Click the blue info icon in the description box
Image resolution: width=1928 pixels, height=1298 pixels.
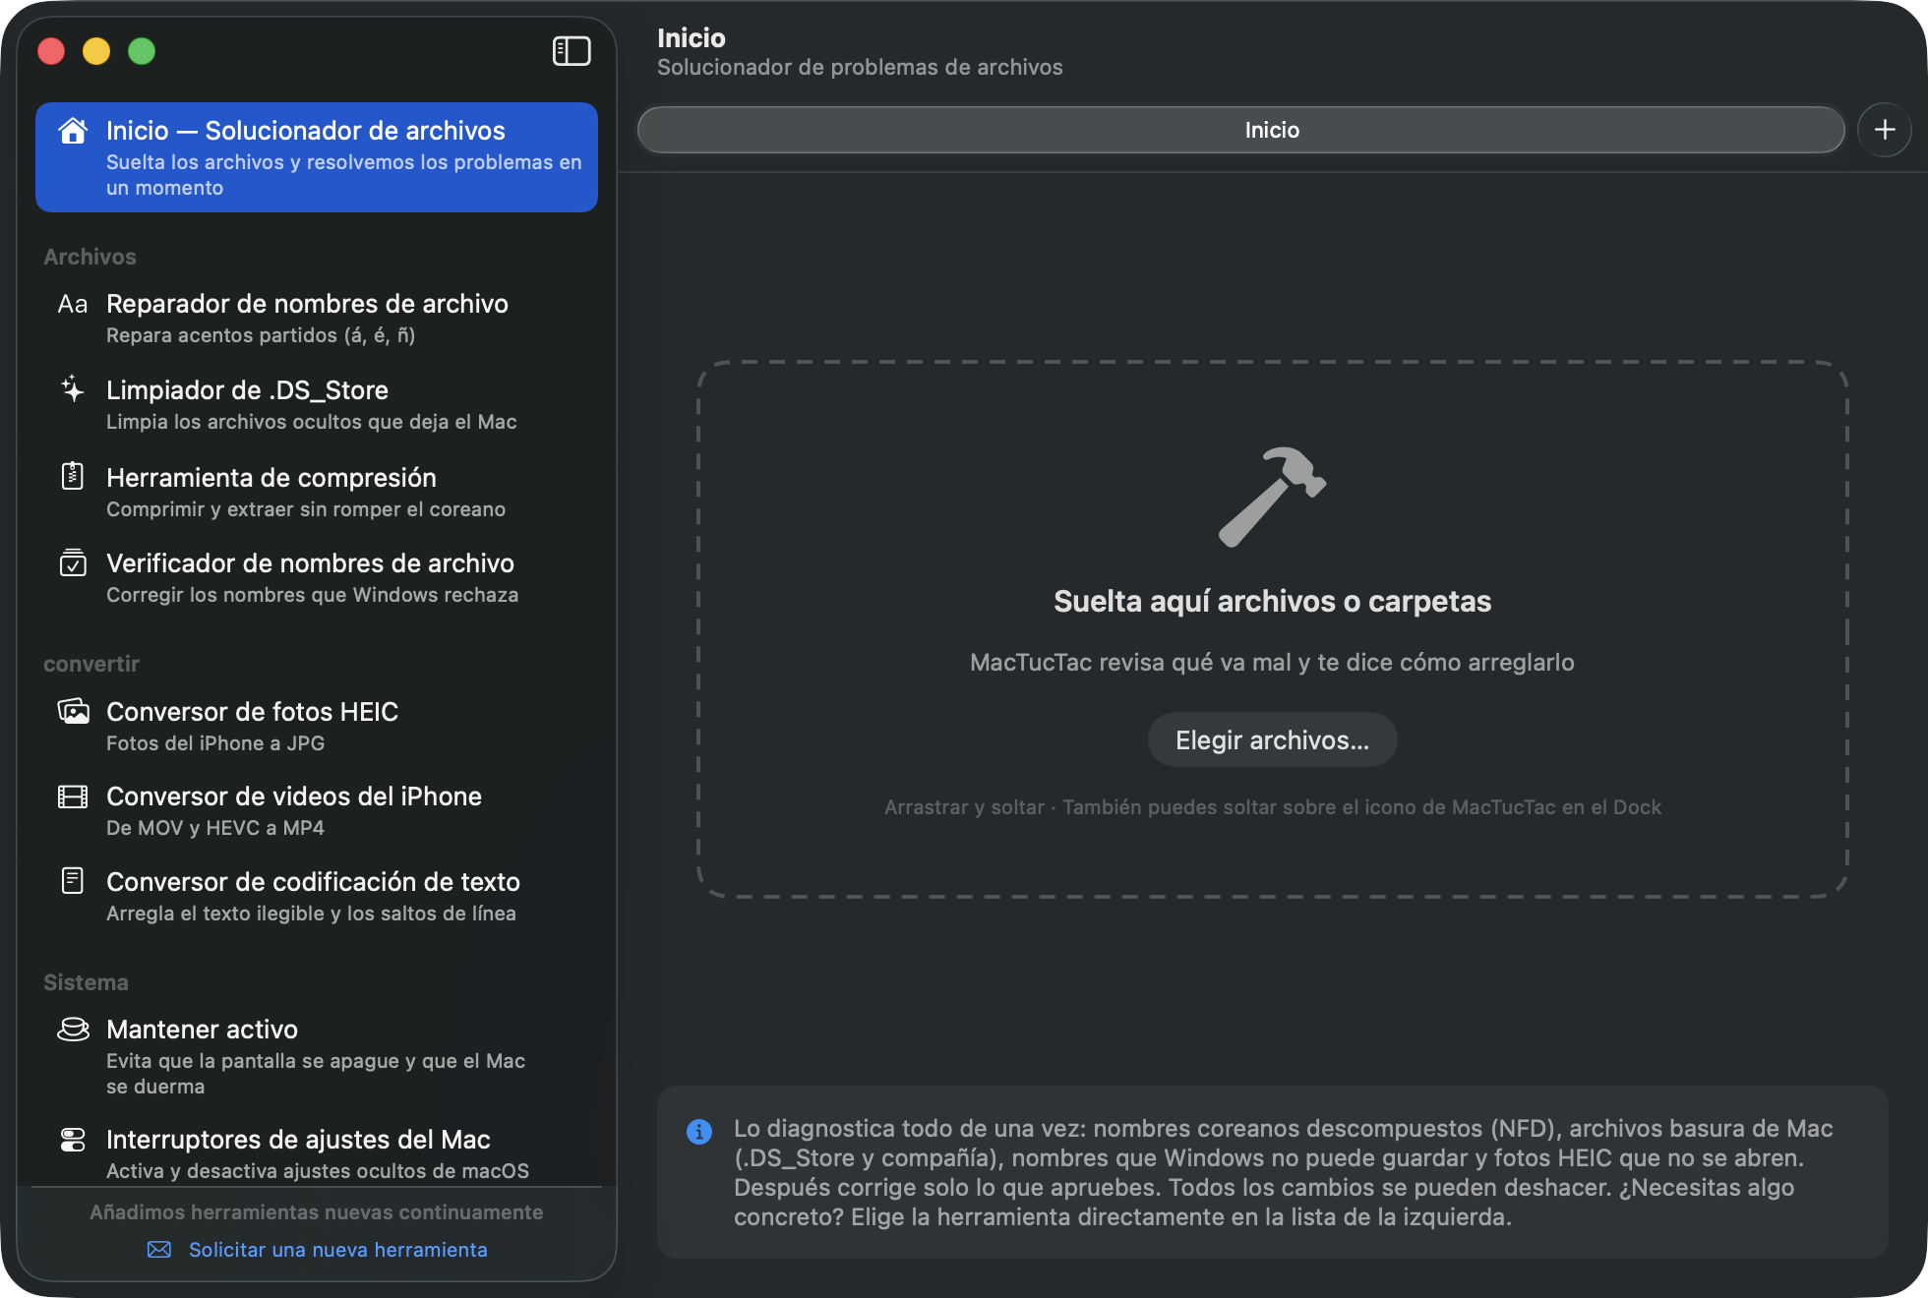pyautogui.click(x=699, y=1132)
